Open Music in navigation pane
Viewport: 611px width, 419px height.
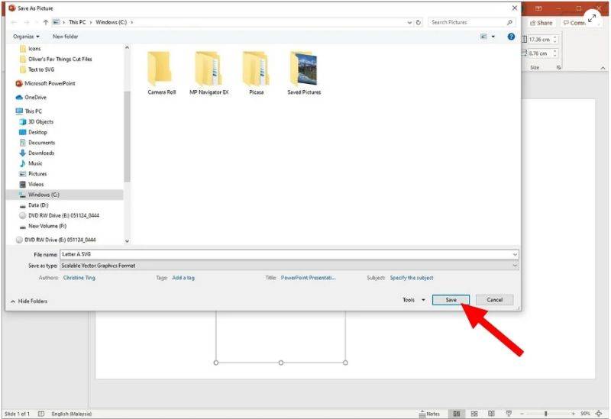(x=35, y=163)
